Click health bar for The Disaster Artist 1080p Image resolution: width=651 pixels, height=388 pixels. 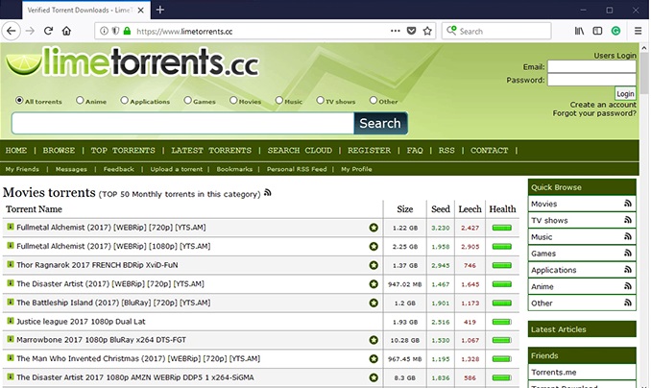501,377
